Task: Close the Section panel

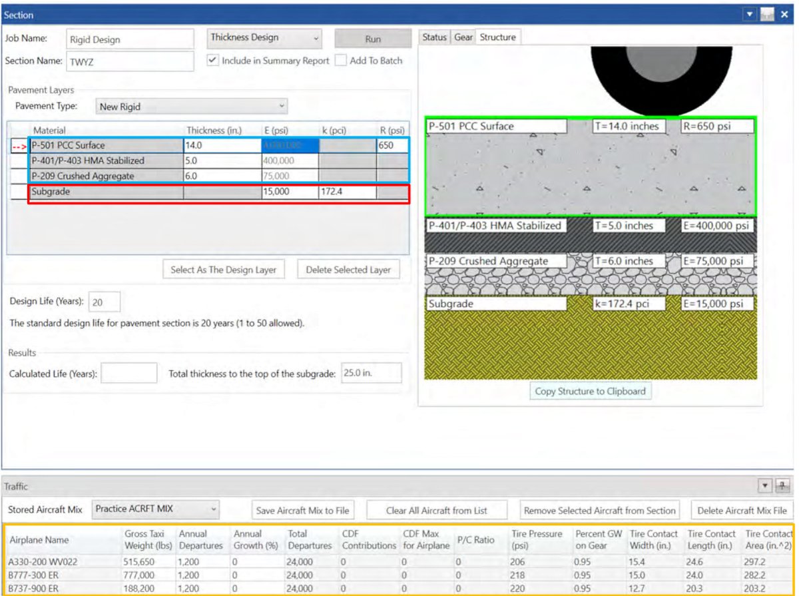Action: (784, 15)
